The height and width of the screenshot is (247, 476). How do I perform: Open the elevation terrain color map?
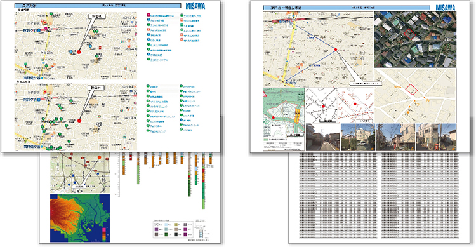point(80,218)
